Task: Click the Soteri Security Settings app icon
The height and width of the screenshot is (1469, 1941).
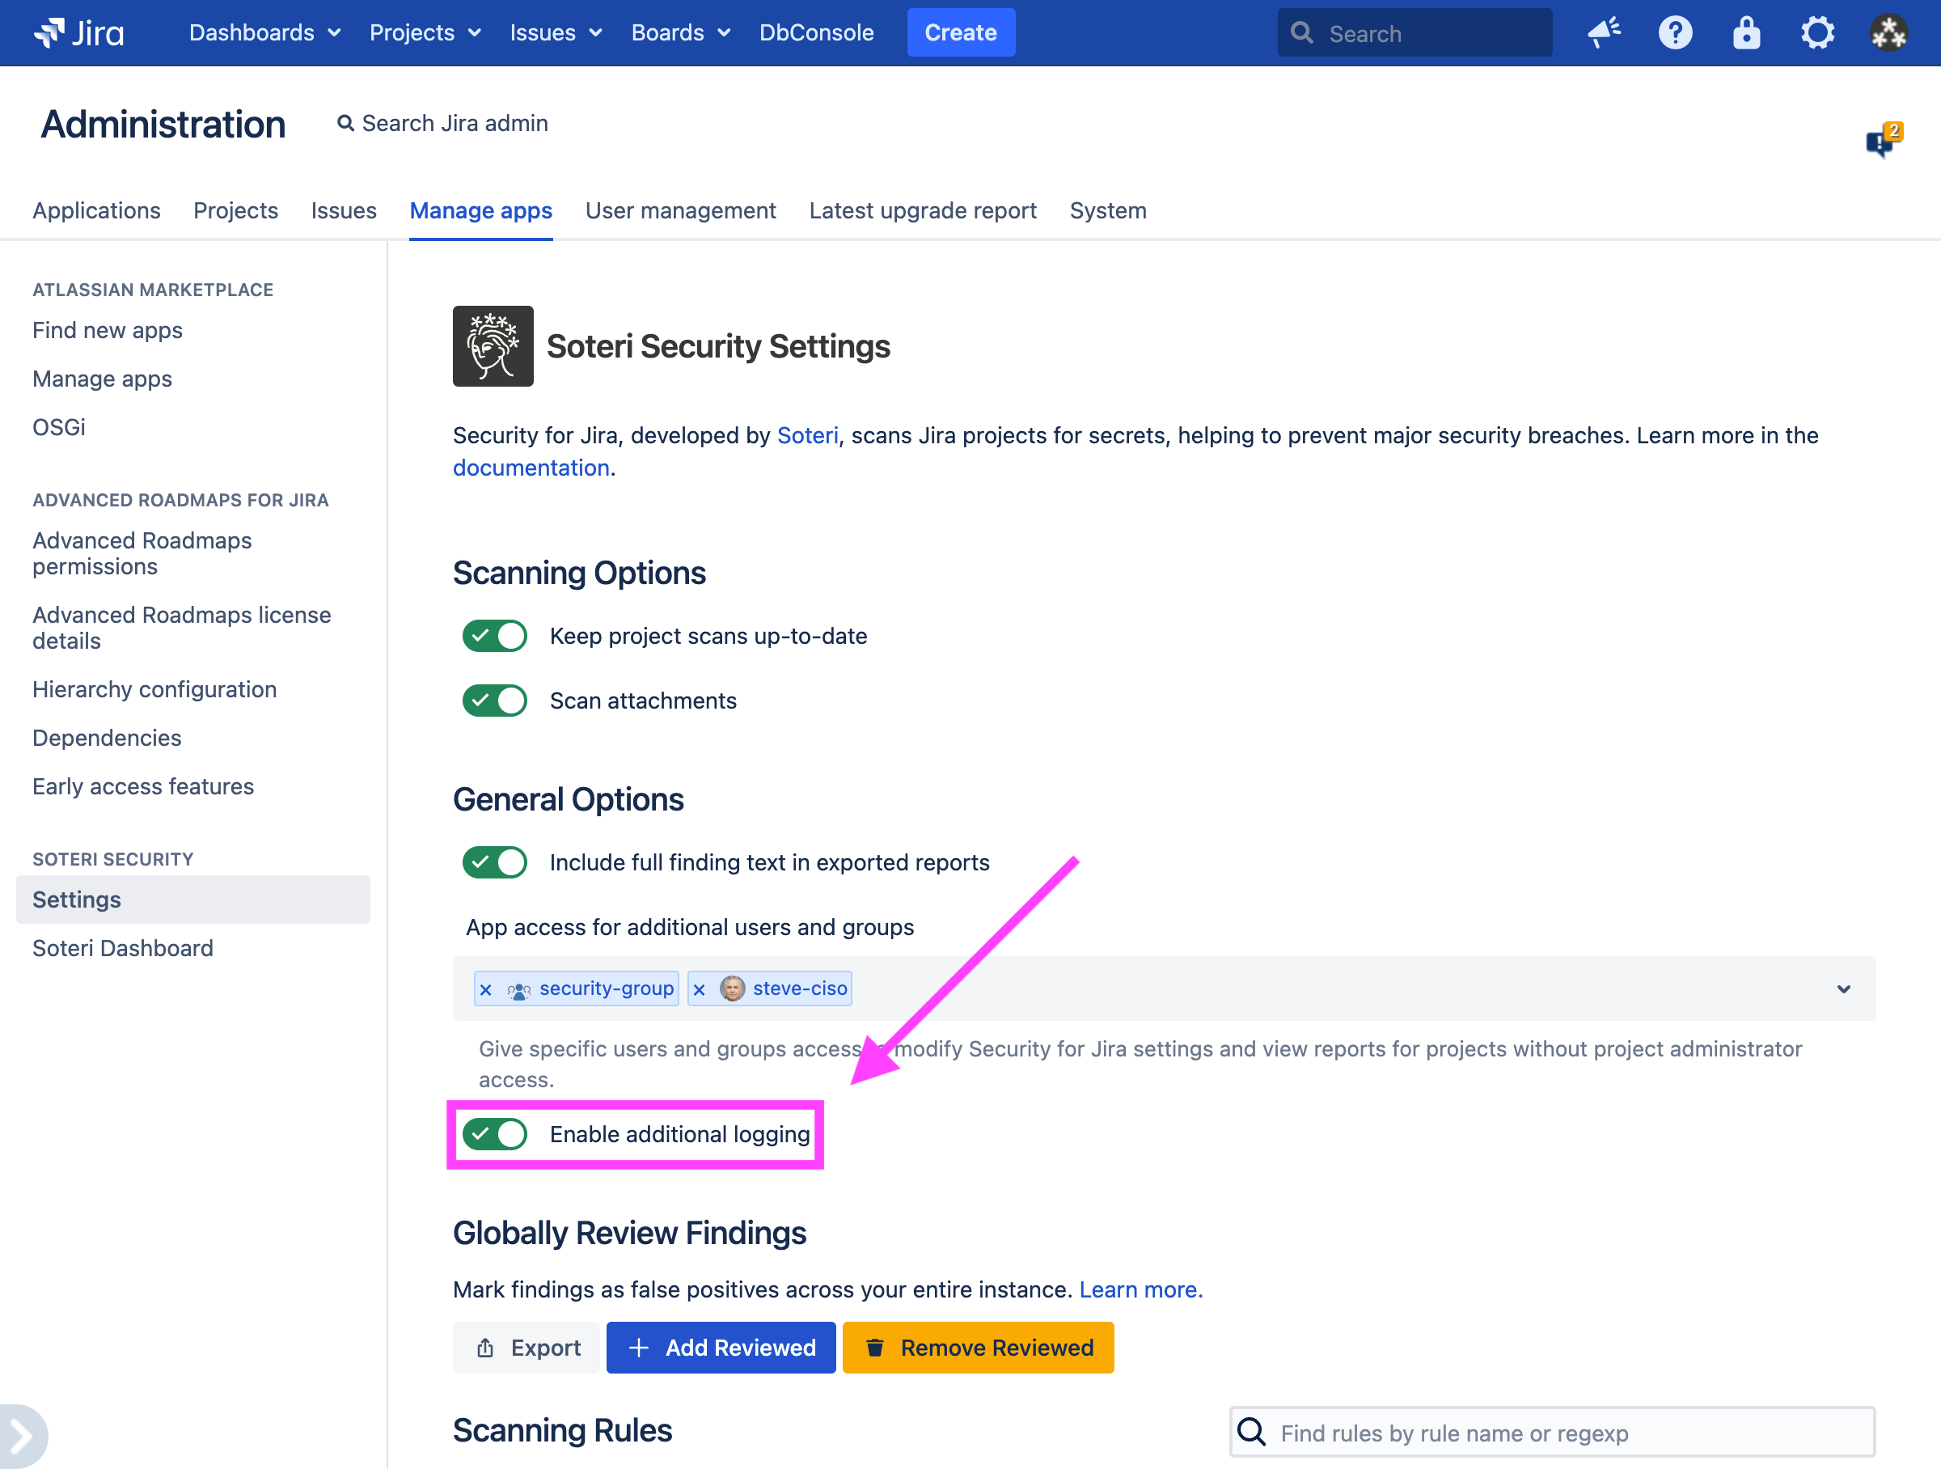Action: (x=493, y=345)
